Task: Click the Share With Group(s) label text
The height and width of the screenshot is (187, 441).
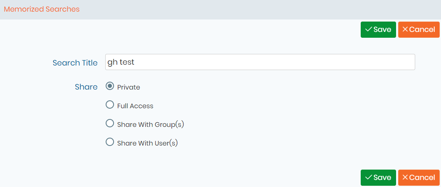Action: coord(151,124)
